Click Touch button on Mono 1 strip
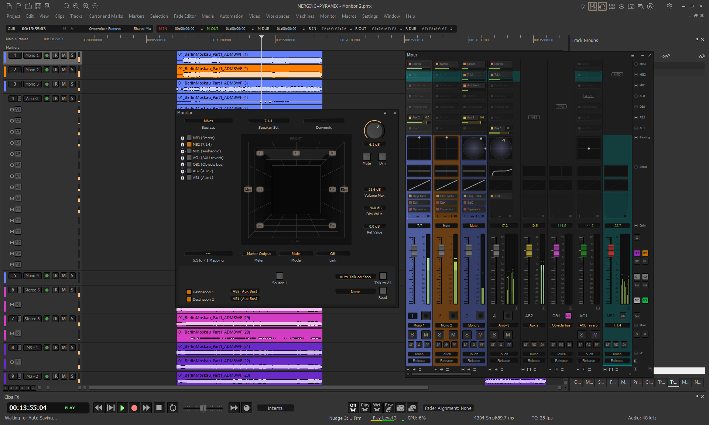The image size is (709, 425). 419,354
